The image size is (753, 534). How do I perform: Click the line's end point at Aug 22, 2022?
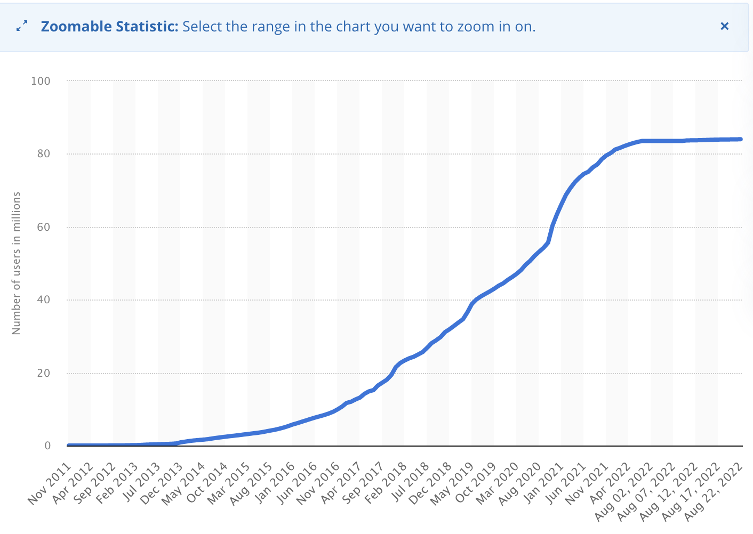click(x=741, y=139)
